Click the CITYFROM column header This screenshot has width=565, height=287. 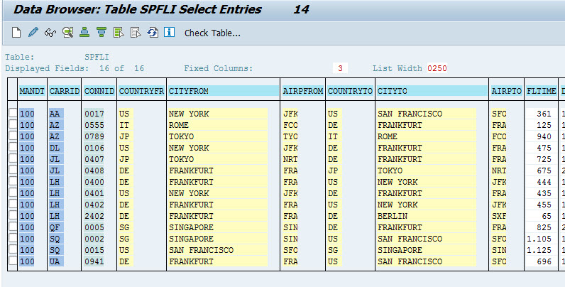coord(223,92)
